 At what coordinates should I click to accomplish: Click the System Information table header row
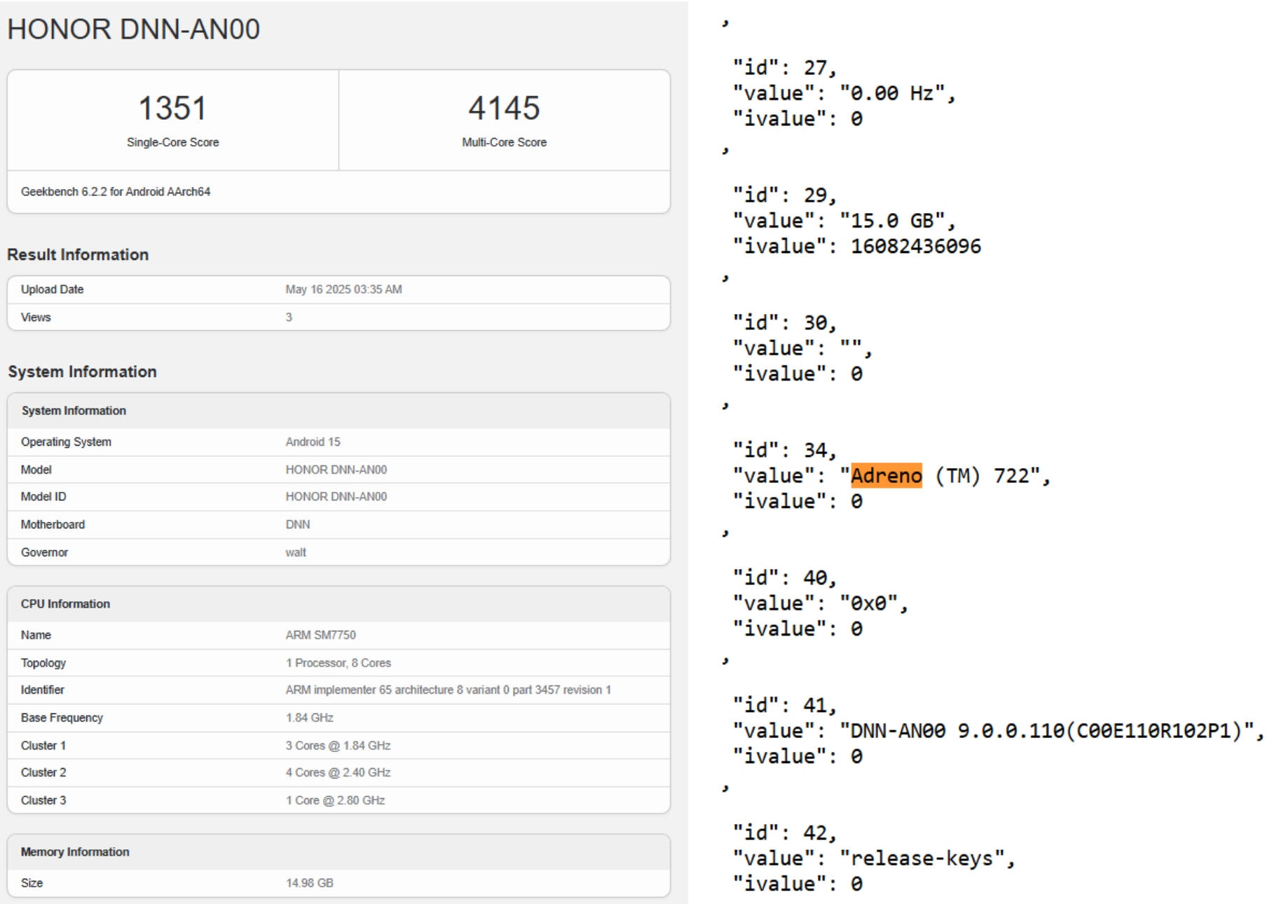coord(338,411)
